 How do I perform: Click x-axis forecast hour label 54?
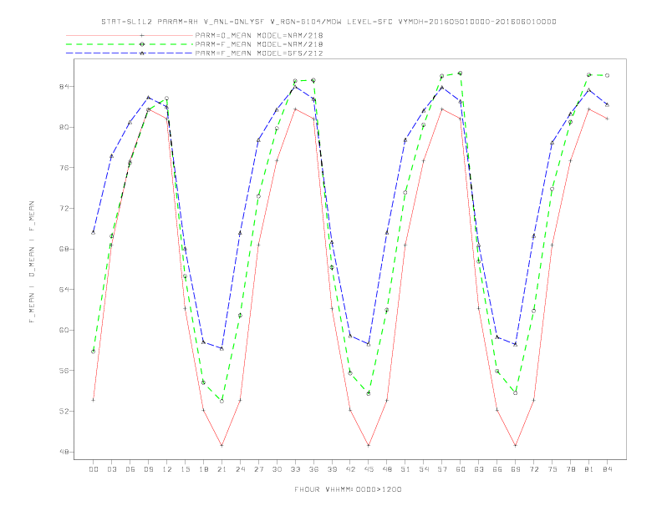(424, 469)
